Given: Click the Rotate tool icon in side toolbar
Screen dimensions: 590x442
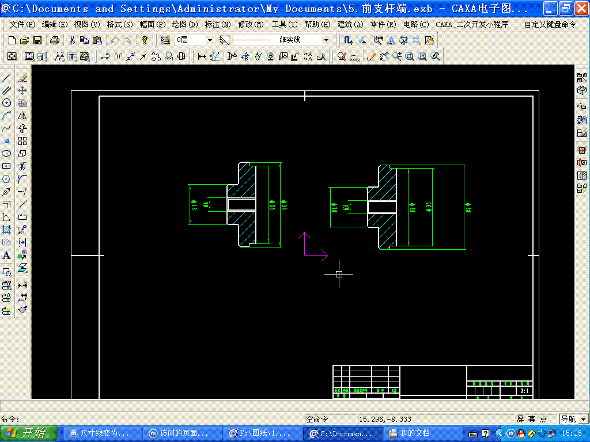Looking at the screenshot, I should tap(22, 128).
